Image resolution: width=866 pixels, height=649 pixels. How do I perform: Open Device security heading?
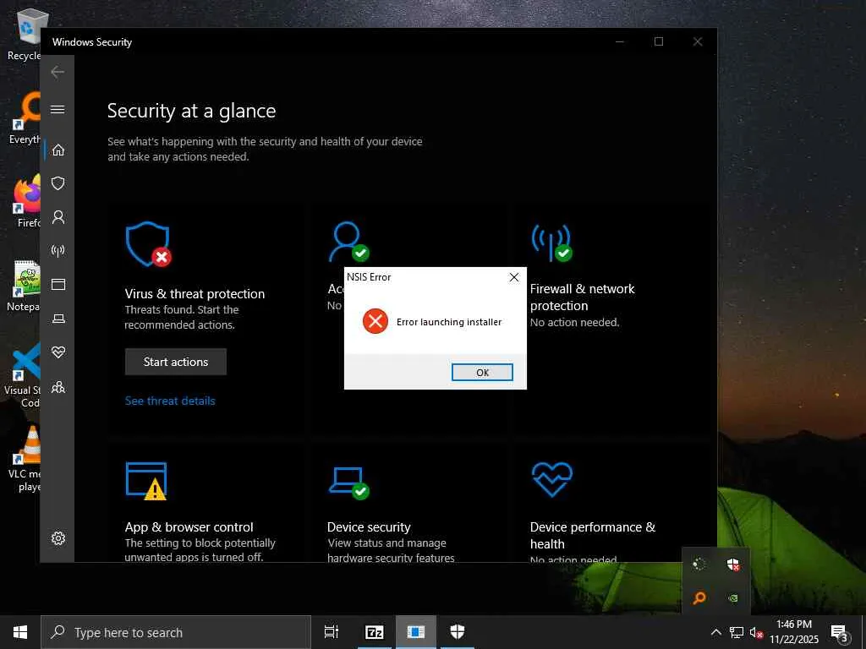pyautogui.click(x=369, y=527)
